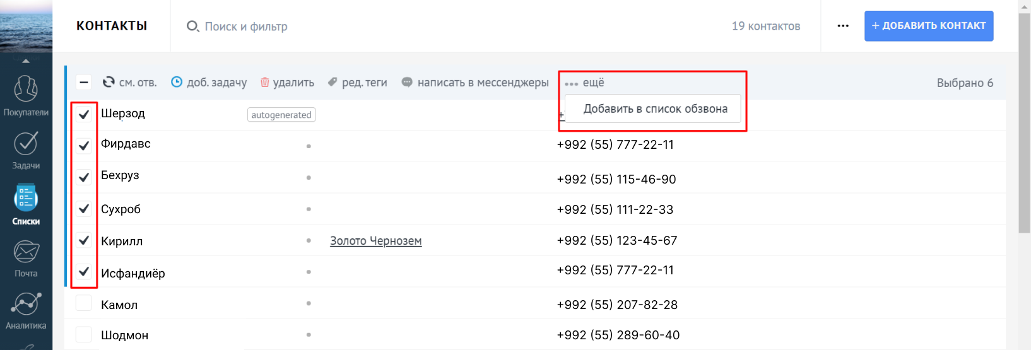The image size is (1031, 350).
Task: Click the Поиск и фильтр search field
Action: click(246, 26)
